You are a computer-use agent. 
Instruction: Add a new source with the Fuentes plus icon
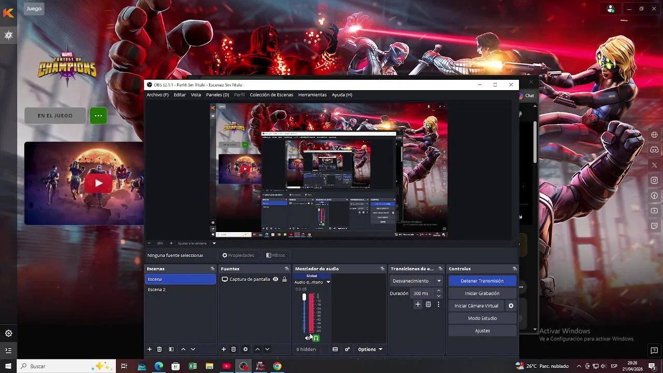tap(224, 349)
